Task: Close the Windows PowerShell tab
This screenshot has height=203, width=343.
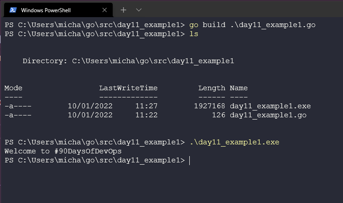Action: click(x=105, y=10)
